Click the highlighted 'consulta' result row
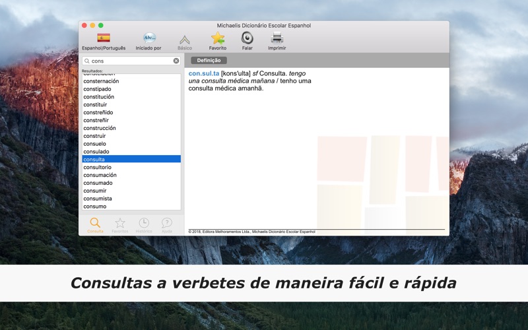528x330 pixels. [131, 159]
